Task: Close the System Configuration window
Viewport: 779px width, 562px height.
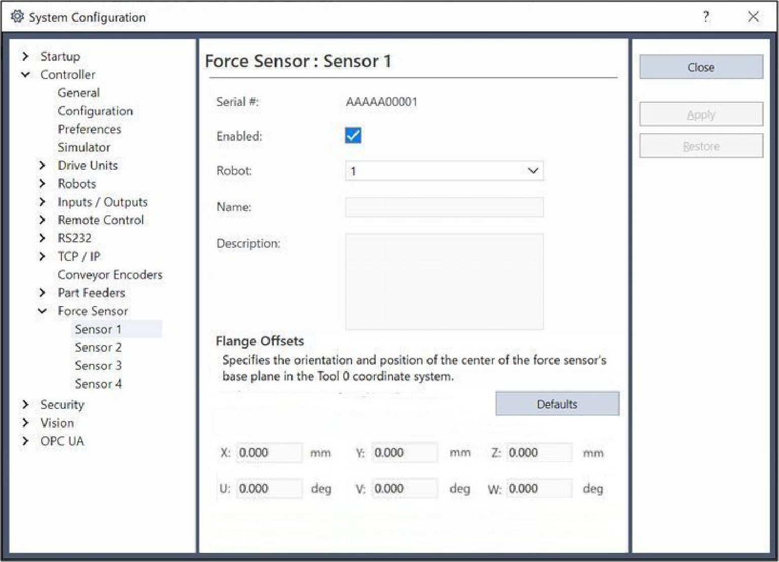Action: click(x=754, y=17)
